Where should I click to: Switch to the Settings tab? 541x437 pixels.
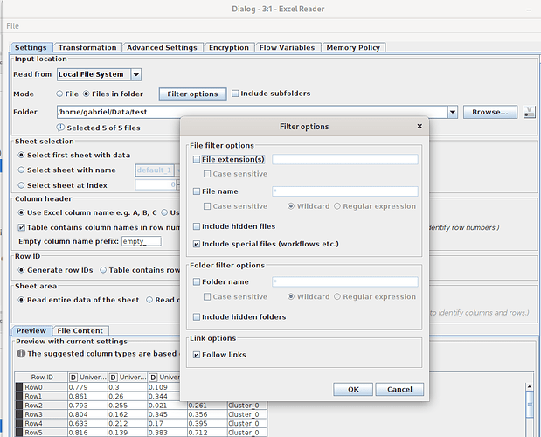coord(31,47)
